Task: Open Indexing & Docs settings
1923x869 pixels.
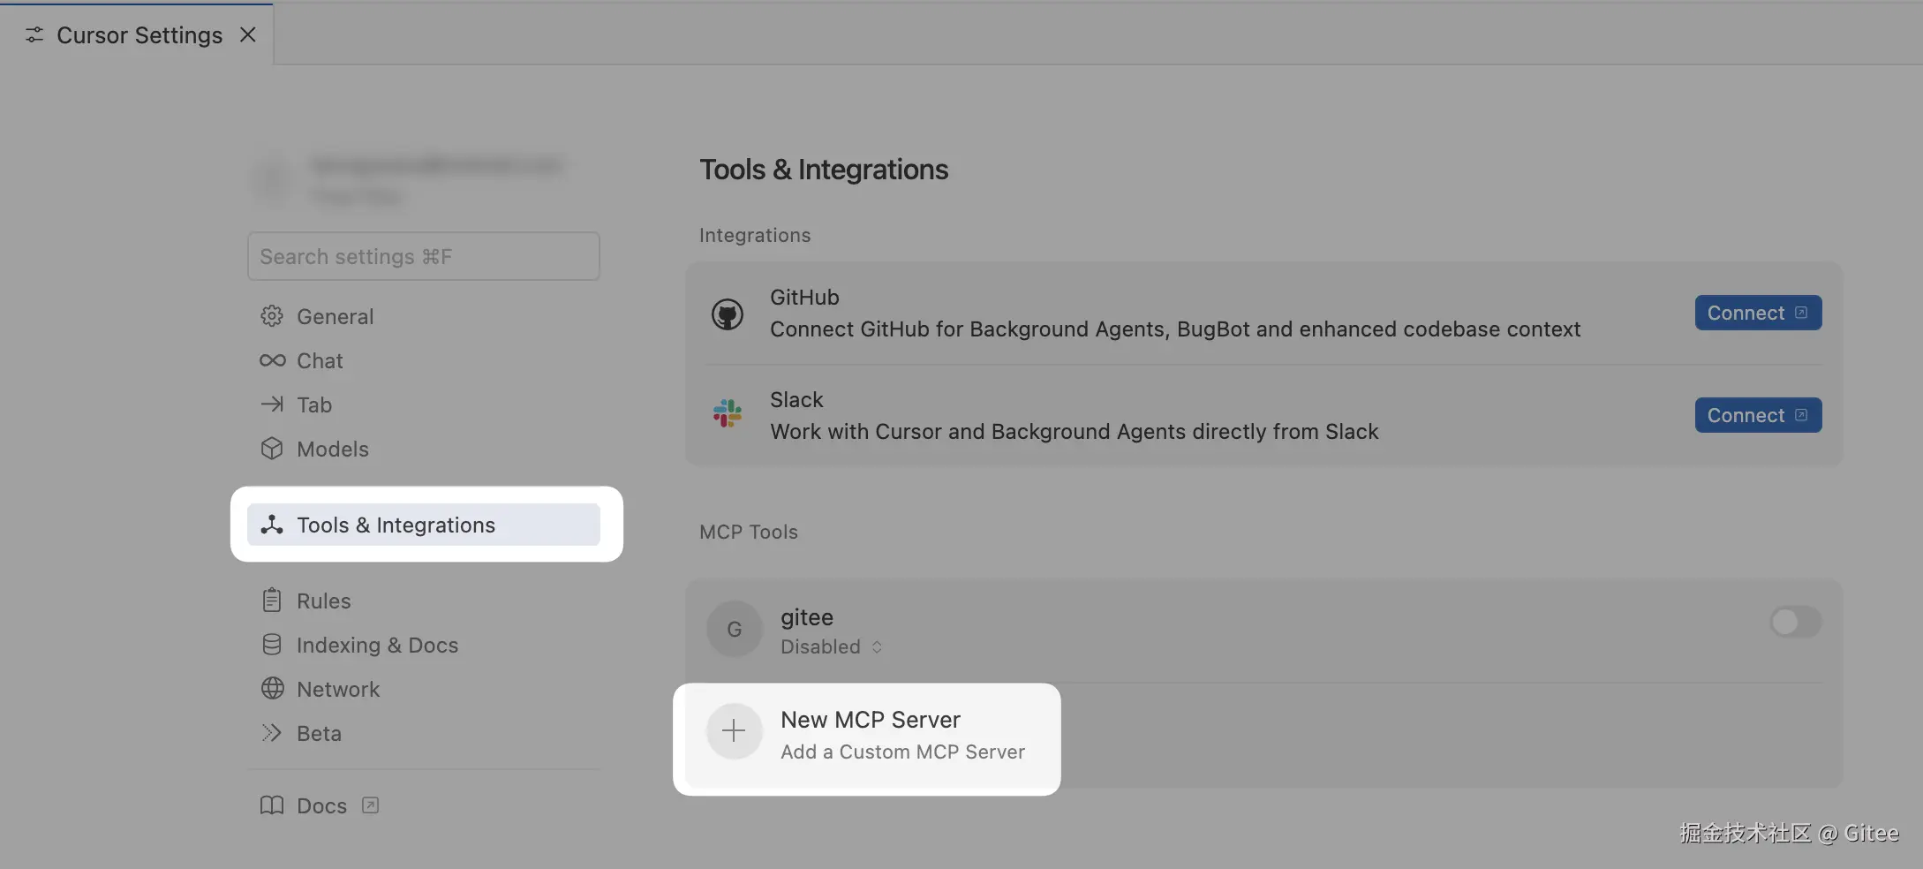Action: tap(423, 645)
